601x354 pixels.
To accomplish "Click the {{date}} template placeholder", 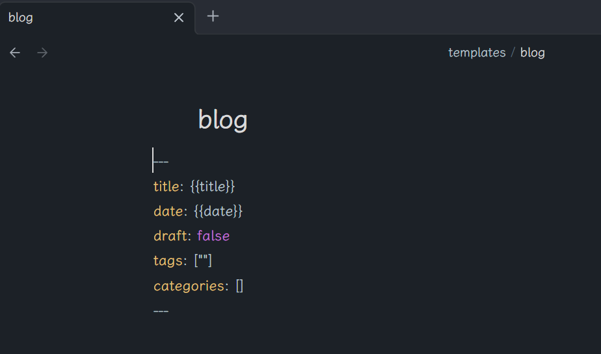I will [x=218, y=212].
